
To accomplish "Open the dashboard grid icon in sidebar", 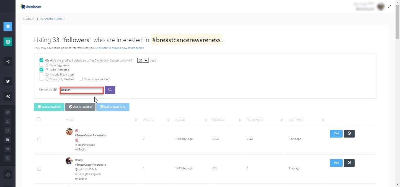I will pyautogui.click(x=8, y=26).
